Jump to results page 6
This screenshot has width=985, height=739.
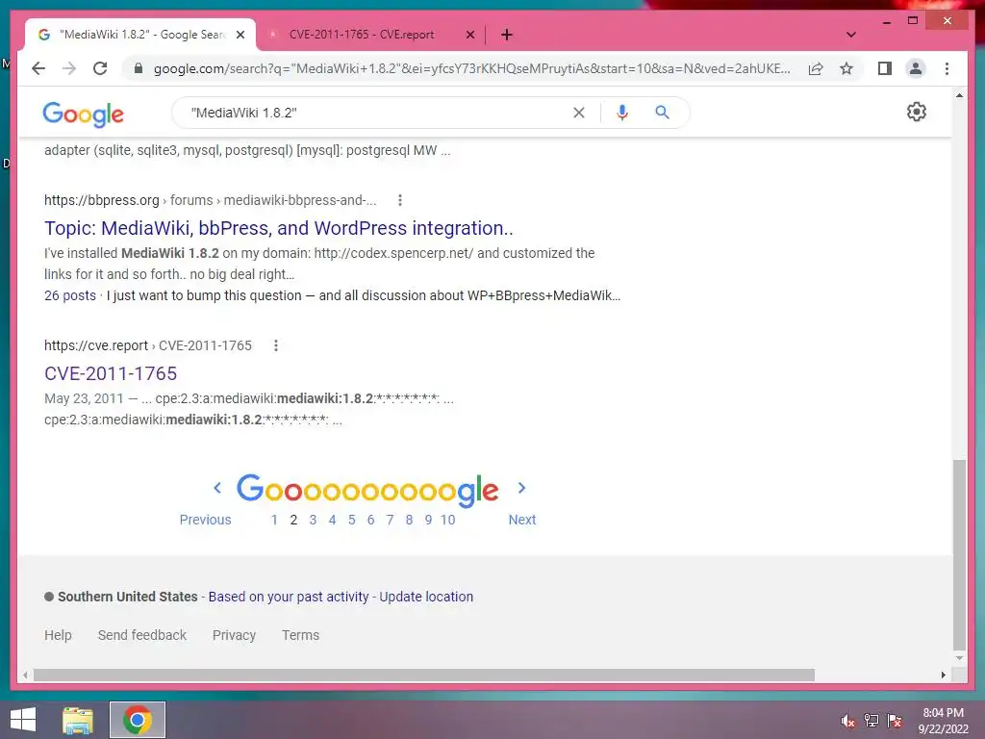pyautogui.click(x=370, y=520)
